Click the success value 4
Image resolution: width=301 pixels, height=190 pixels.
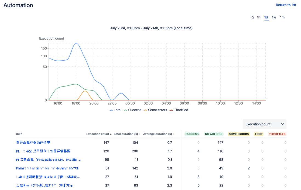198,151
